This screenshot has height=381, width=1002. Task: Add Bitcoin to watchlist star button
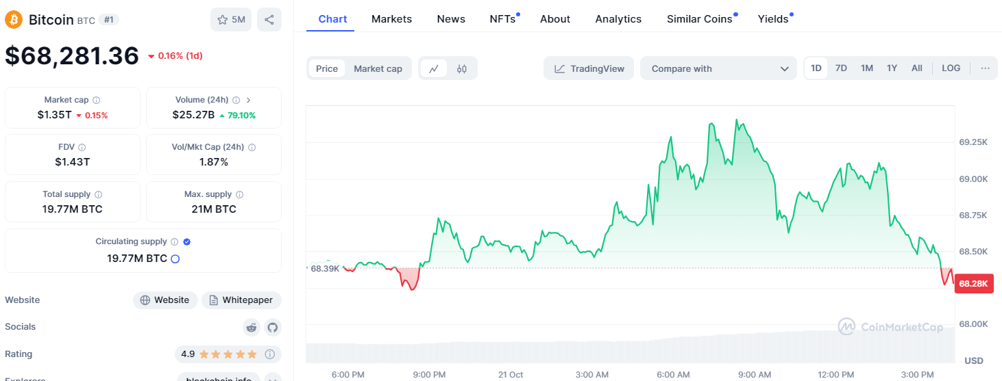[x=231, y=20]
